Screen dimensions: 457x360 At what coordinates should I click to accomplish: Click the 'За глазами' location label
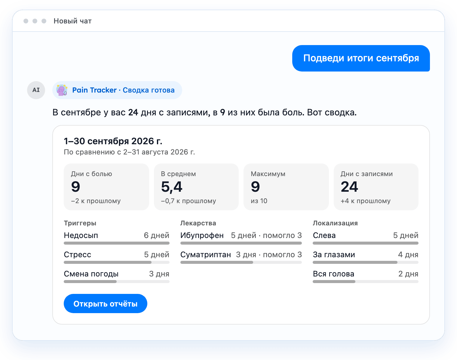(x=334, y=255)
